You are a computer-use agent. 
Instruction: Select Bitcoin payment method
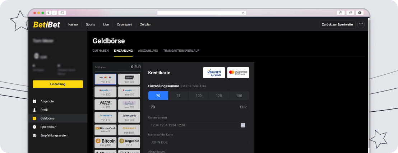coord(105,143)
